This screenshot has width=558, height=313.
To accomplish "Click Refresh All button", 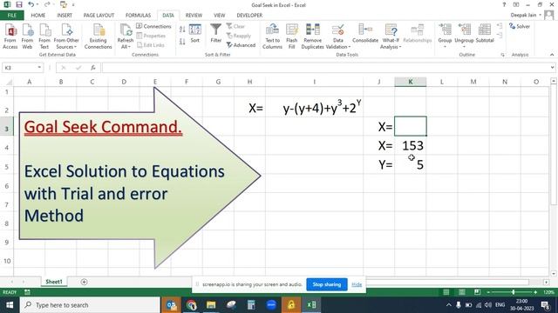I will [126, 37].
